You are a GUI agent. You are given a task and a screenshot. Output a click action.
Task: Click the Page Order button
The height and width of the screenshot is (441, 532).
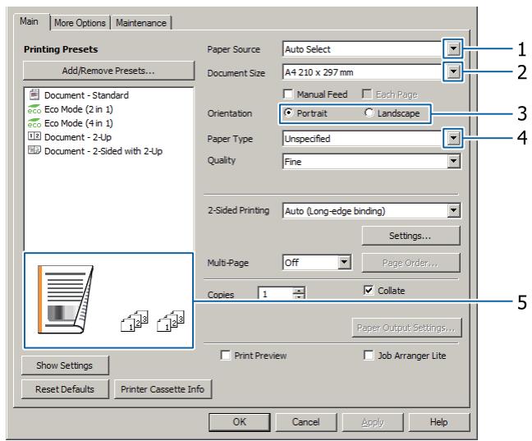(x=410, y=263)
